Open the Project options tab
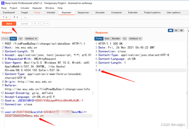The height and width of the screenshot is (129, 189). (x=152, y=12)
